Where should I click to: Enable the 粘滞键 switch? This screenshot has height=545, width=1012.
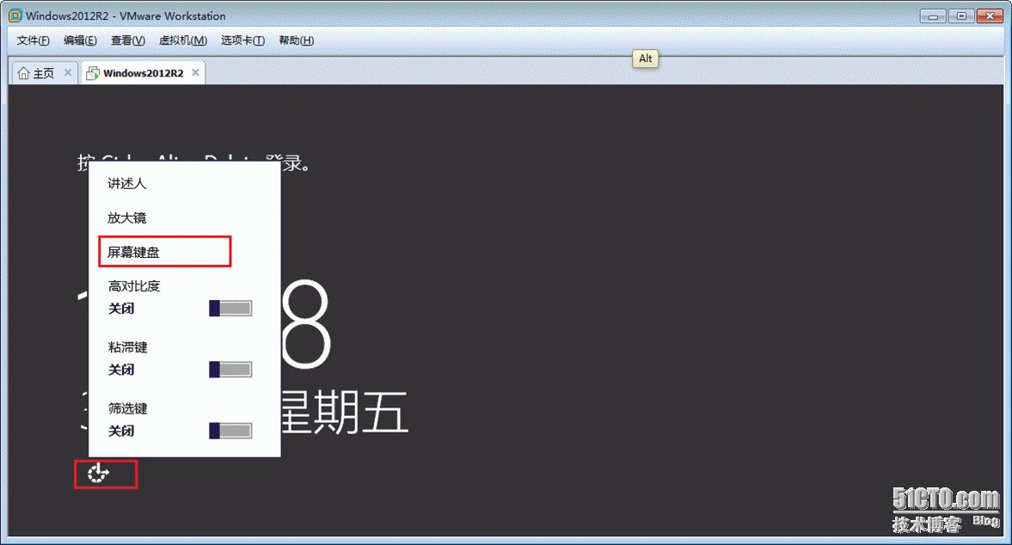(x=230, y=370)
